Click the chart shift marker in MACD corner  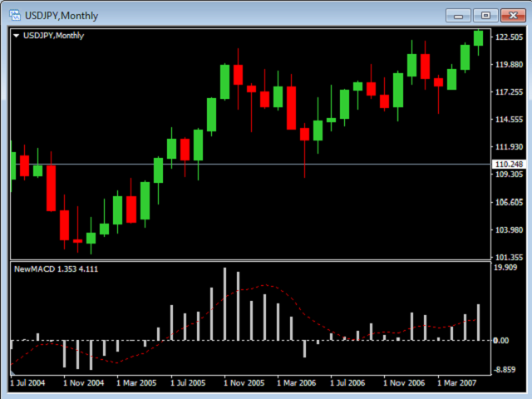(x=13, y=373)
